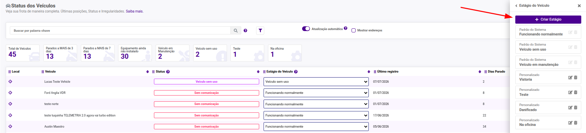Click the help icon in the Estágio do Veículo header

pyautogui.click(x=296, y=72)
